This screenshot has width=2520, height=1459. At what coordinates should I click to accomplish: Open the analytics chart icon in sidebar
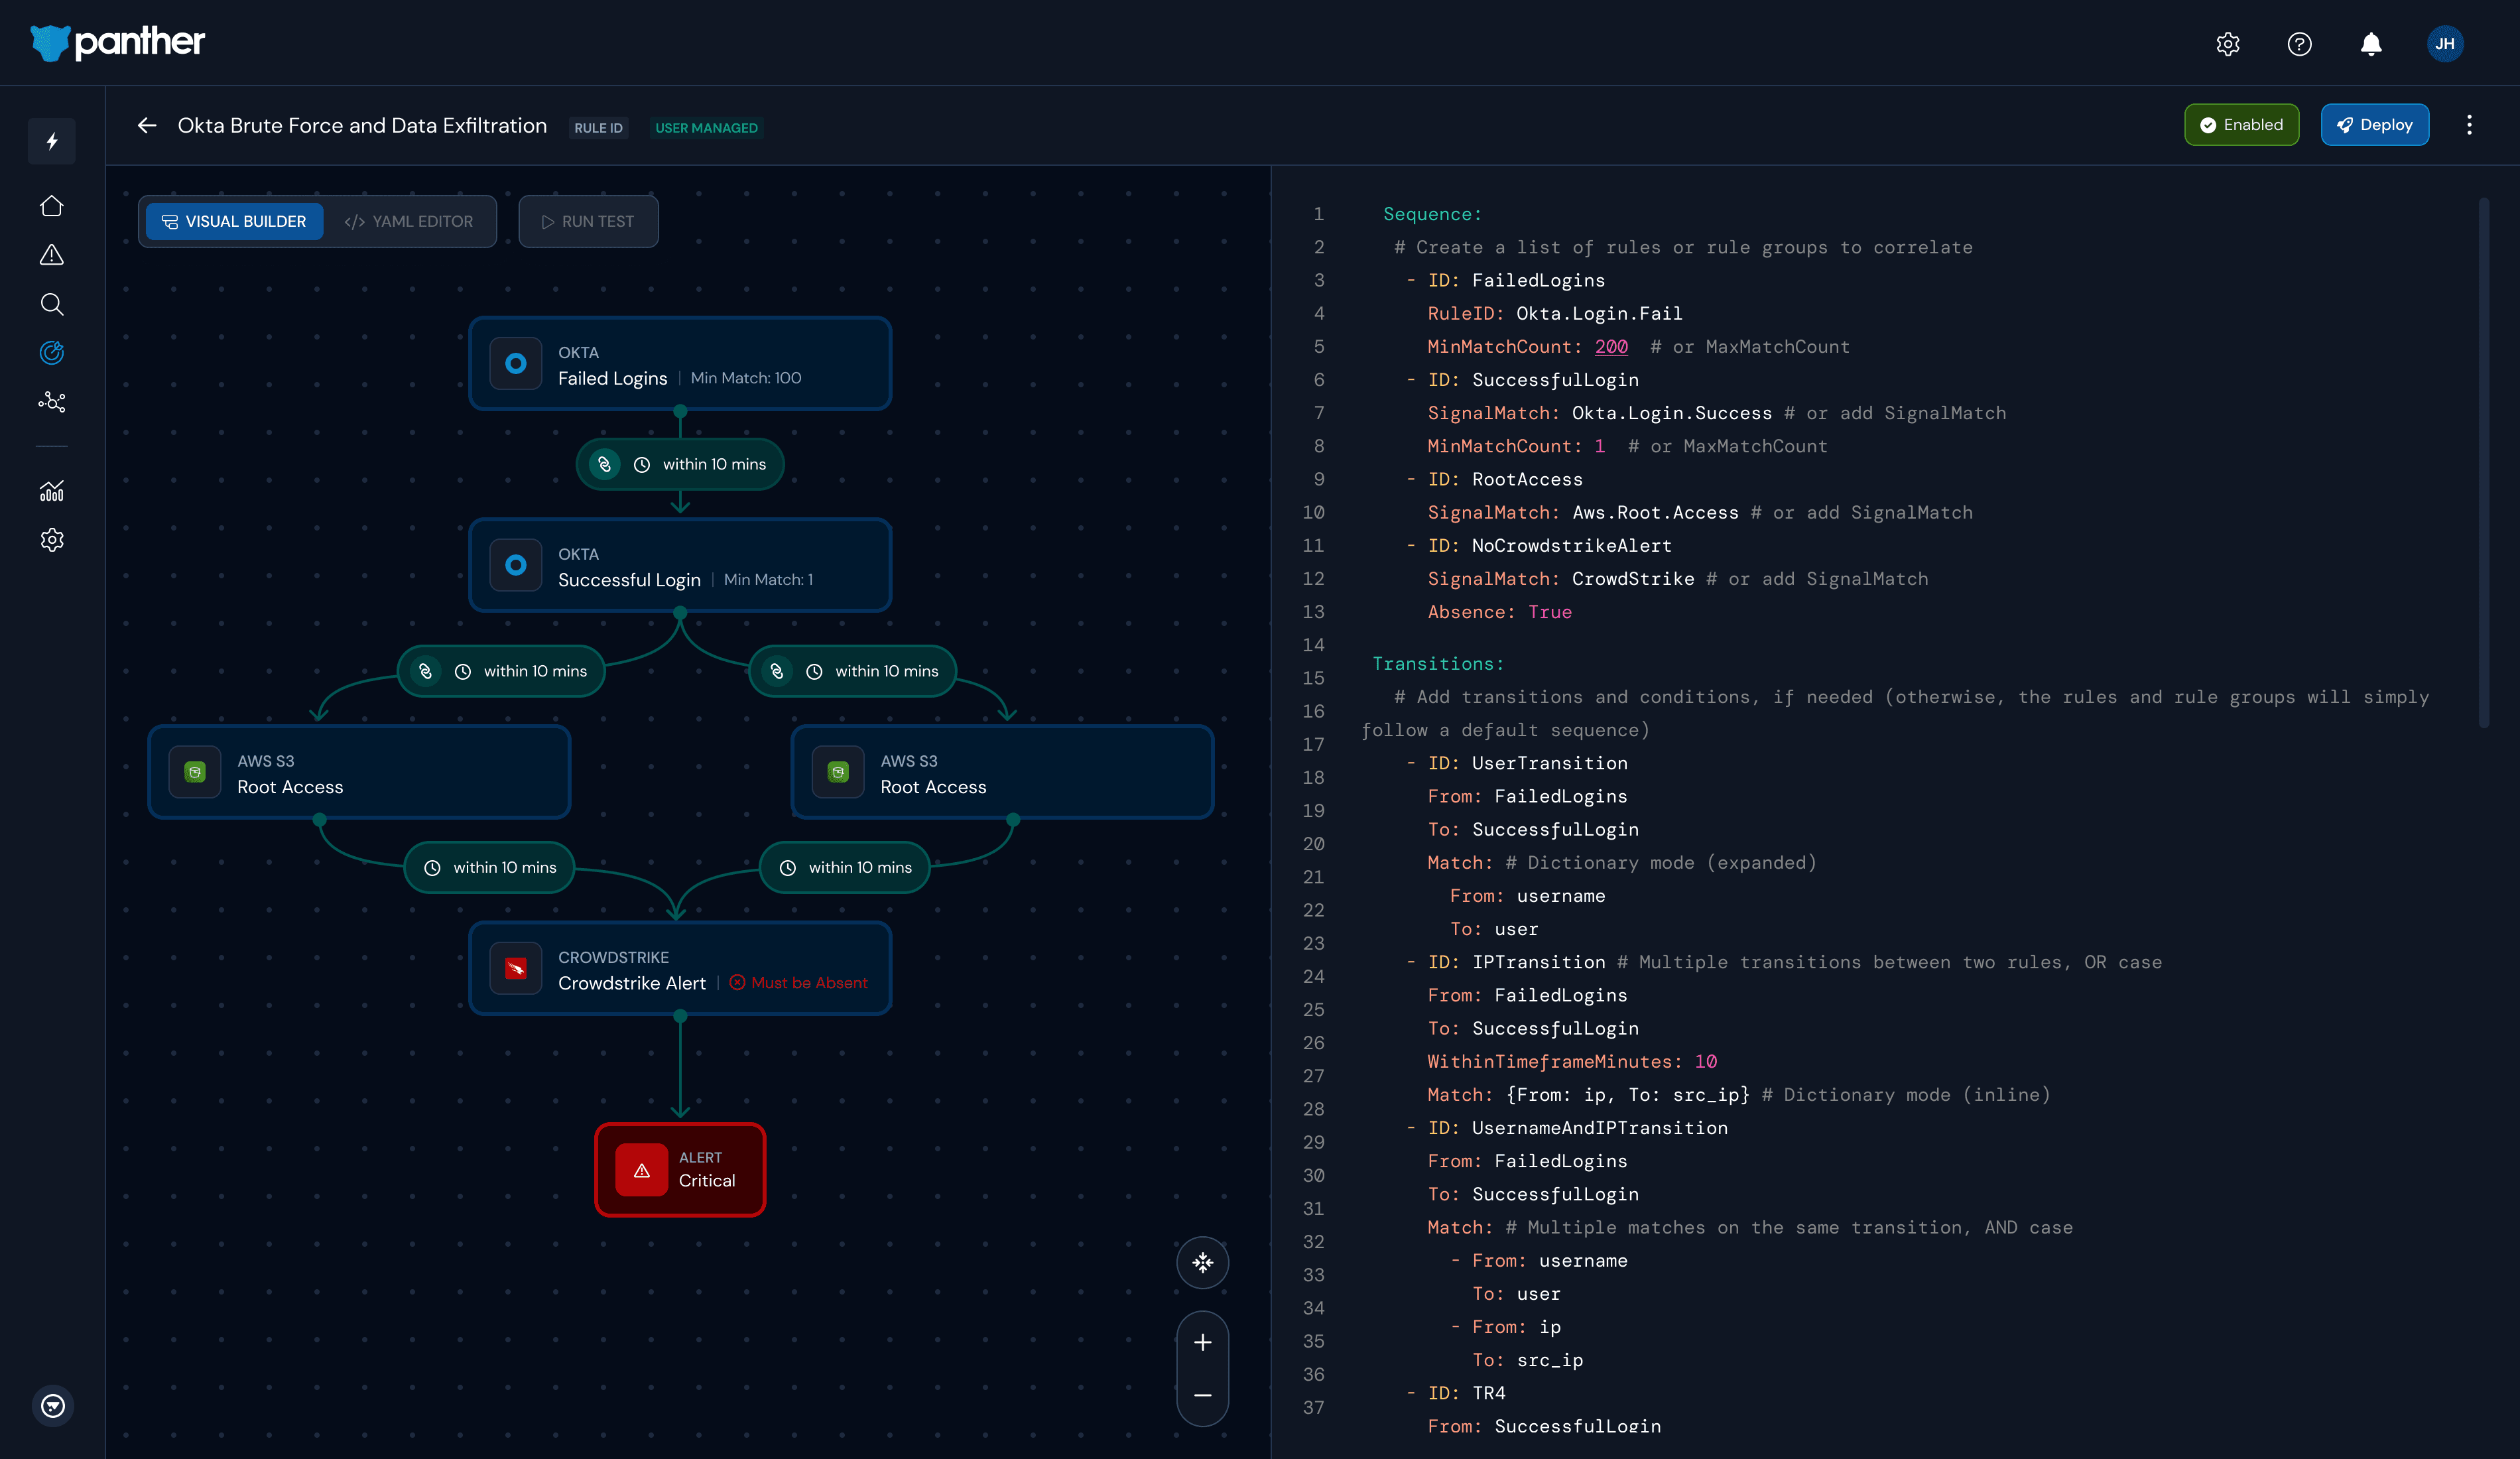coord(52,491)
